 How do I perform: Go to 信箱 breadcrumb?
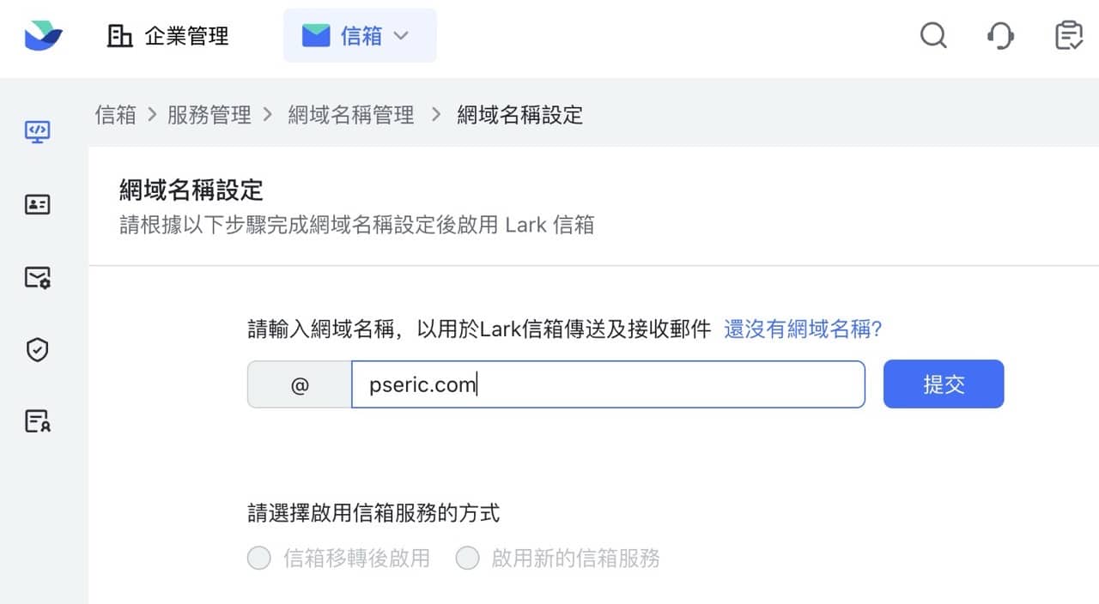click(115, 115)
